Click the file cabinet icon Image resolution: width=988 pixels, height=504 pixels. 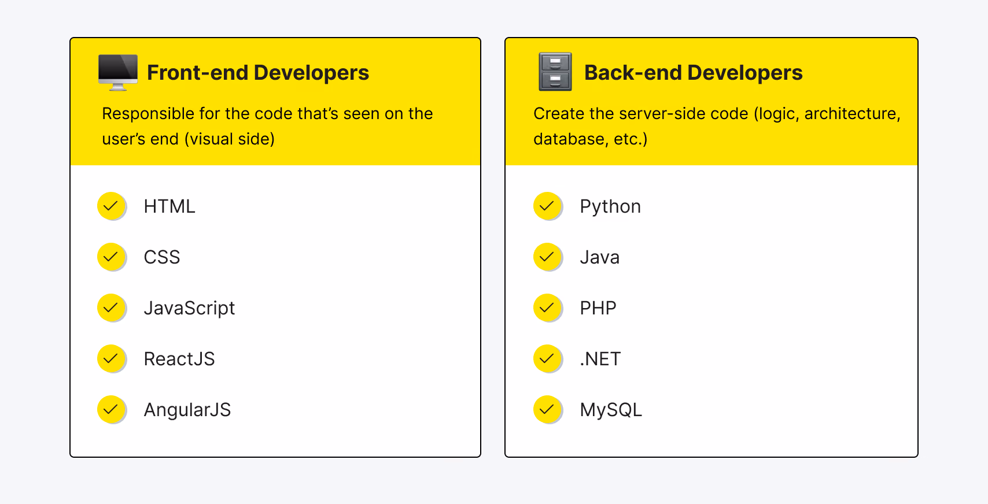(555, 72)
